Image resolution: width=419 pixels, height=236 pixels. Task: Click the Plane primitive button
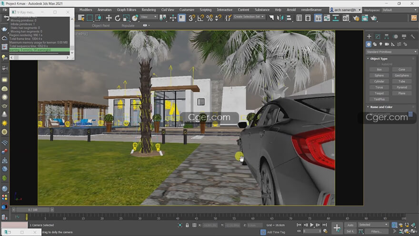pos(402,93)
